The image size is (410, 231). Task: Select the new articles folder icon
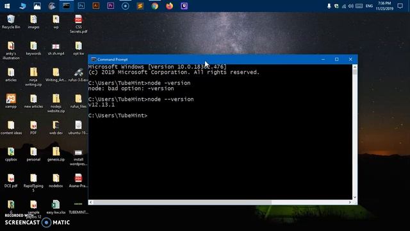[x=33, y=101]
